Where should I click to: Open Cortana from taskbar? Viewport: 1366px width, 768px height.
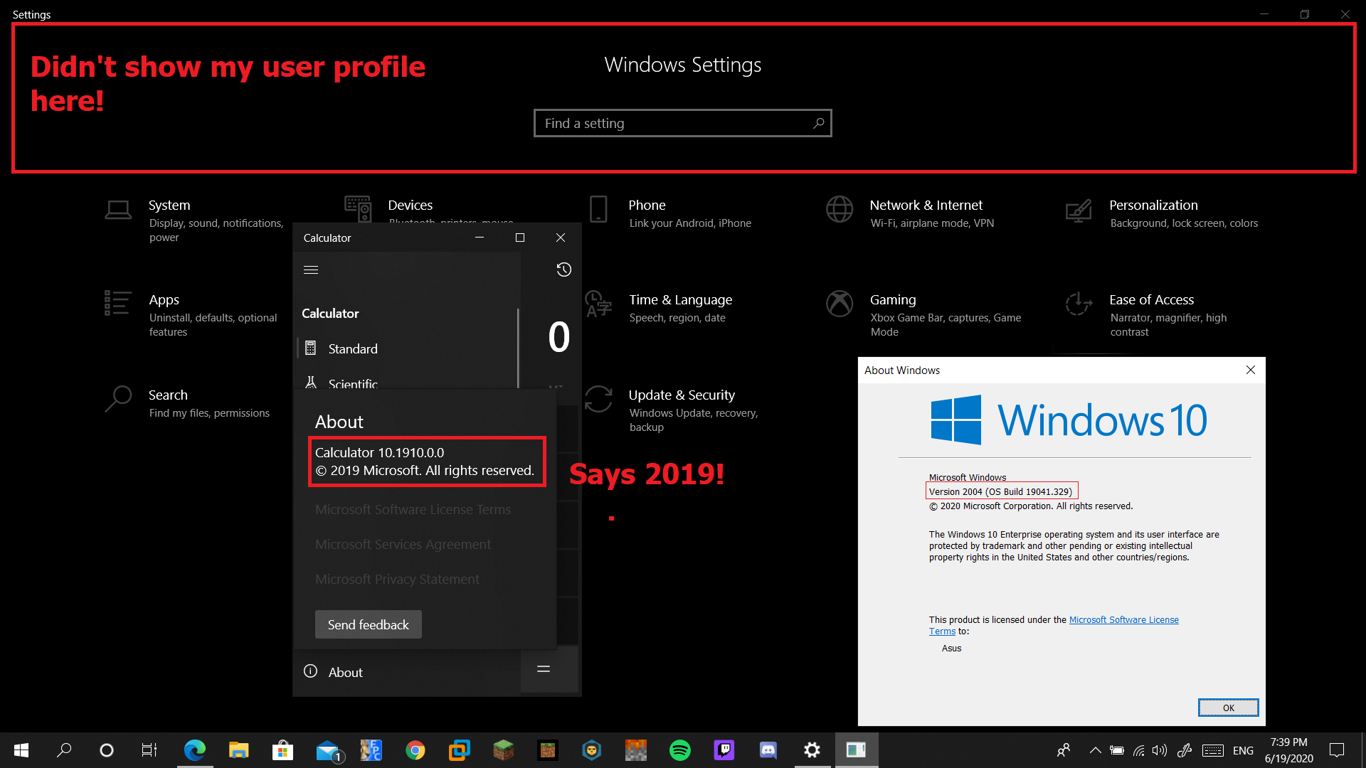(x=107, y=750)
